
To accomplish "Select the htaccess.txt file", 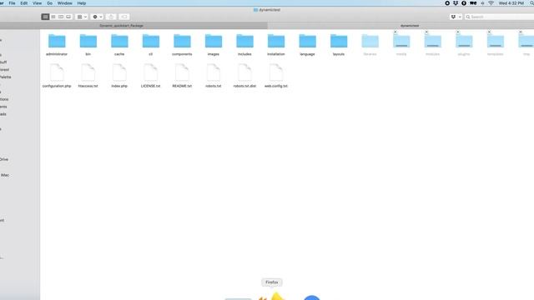I will point(88,72).
